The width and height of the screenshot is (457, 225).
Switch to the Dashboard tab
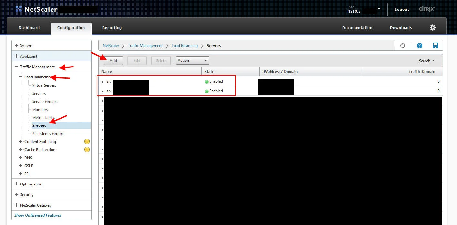pos(29,28)
